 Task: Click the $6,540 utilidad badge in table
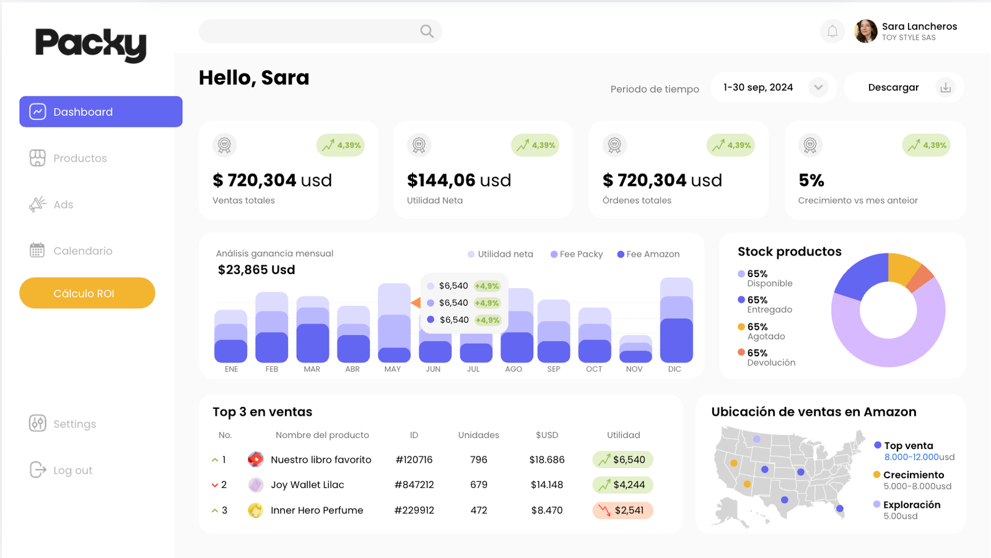click(623, 460)
